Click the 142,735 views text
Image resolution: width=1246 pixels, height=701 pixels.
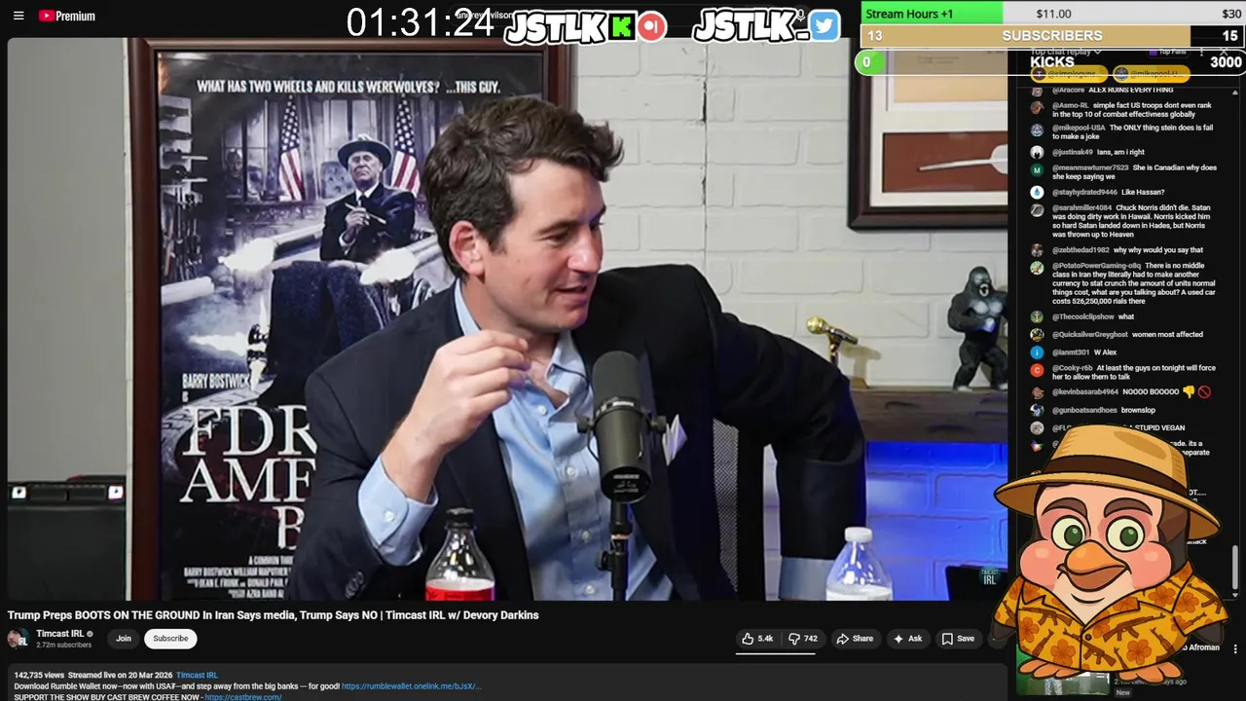[39, 675]
